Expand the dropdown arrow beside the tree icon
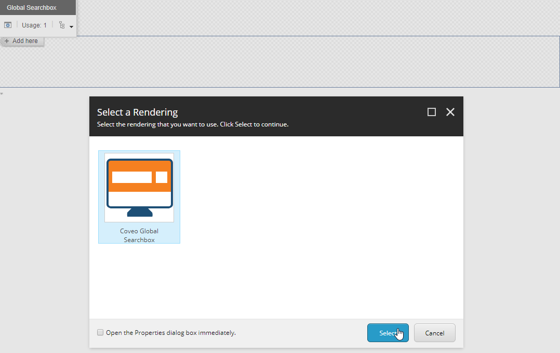The image size is (560, 353). pyautogui.click(x=71, y=26)
